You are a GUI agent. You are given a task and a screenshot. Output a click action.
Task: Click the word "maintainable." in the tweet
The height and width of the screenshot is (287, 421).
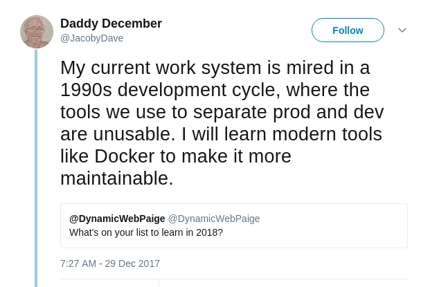point(116,178)
